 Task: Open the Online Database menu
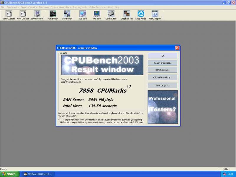(97, 7)
